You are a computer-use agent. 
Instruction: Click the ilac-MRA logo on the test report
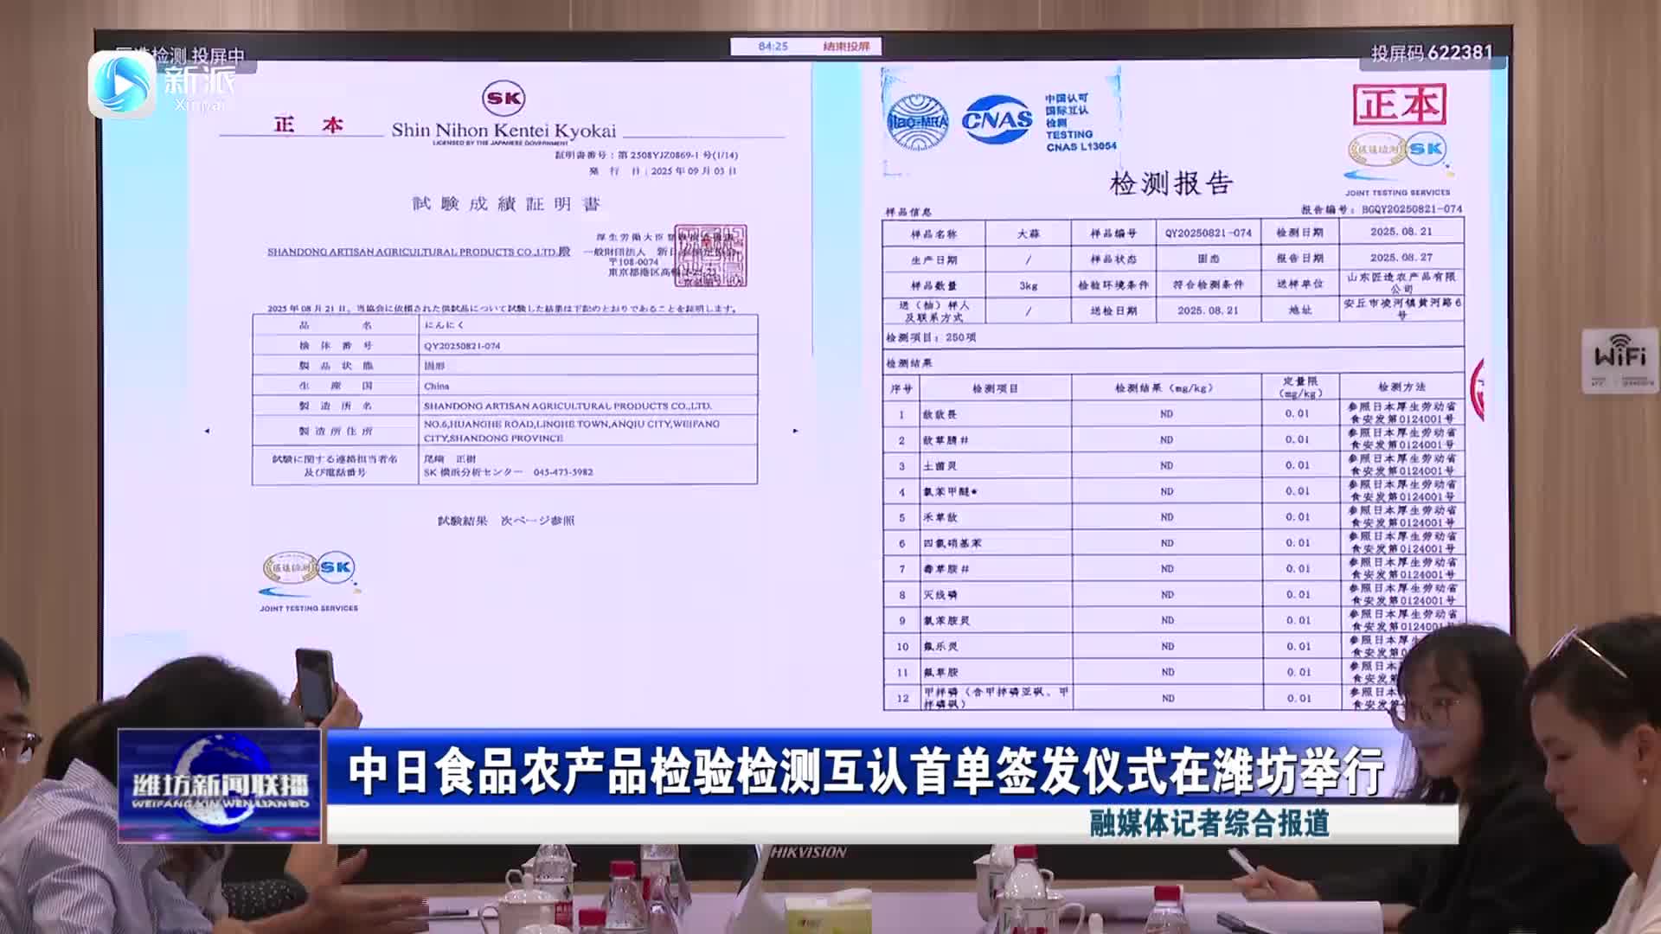(x=918, y=122)
